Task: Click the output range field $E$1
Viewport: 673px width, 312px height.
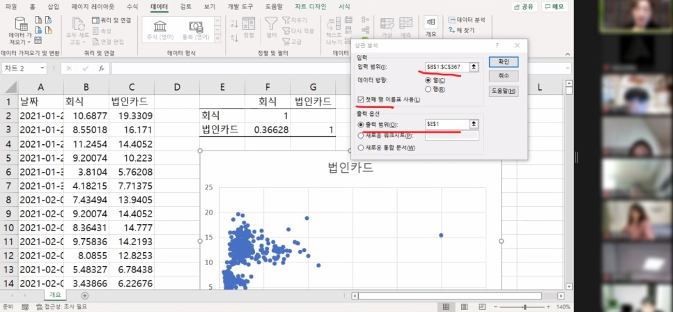Action: click(x=447, y=125)
